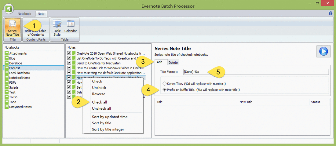Screen dimensions: 336x146
Task: Click the To Do notebook icon
Action: [6, 97]
